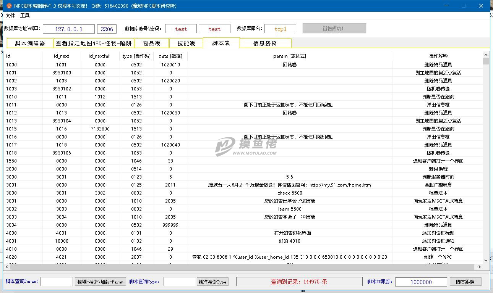Click 模糊-搜索\加载-Param button
This screenshot has width=493, height=293.
101,282
